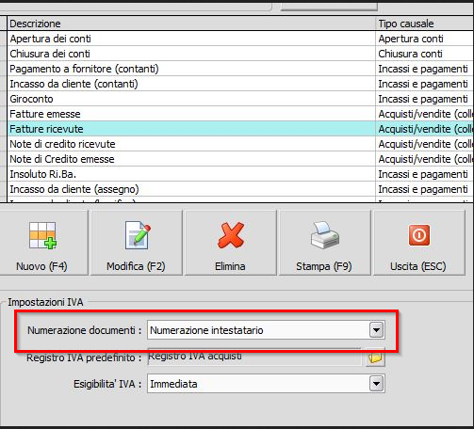Click the Uscita (ESC) power icon
The height and width of the screenshot is (429, 474).
(x=419, y=235)
